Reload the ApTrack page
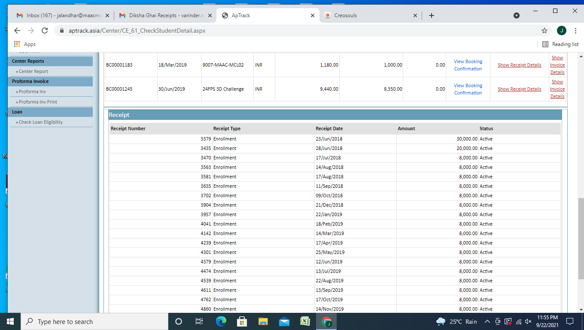 tap(45, 31)
